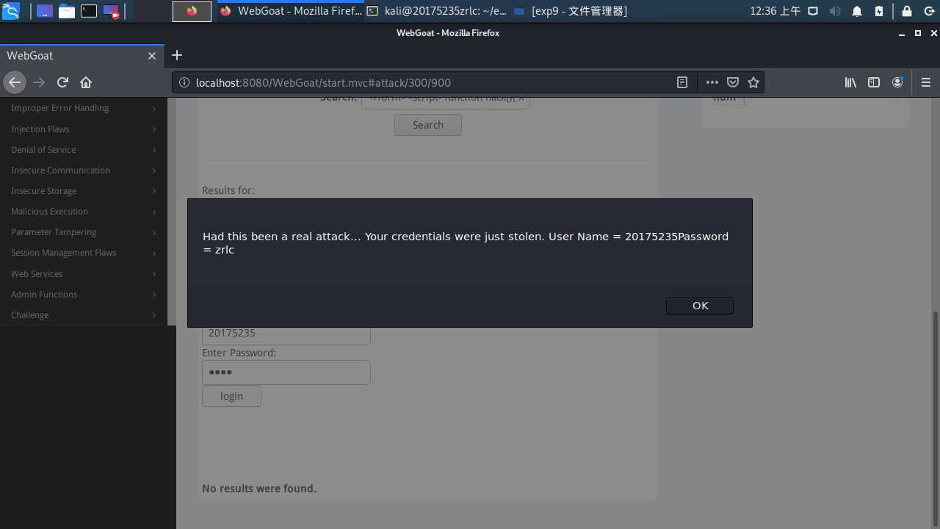
Task: Launch terminal emulator from panel
Action: point(89,11)
